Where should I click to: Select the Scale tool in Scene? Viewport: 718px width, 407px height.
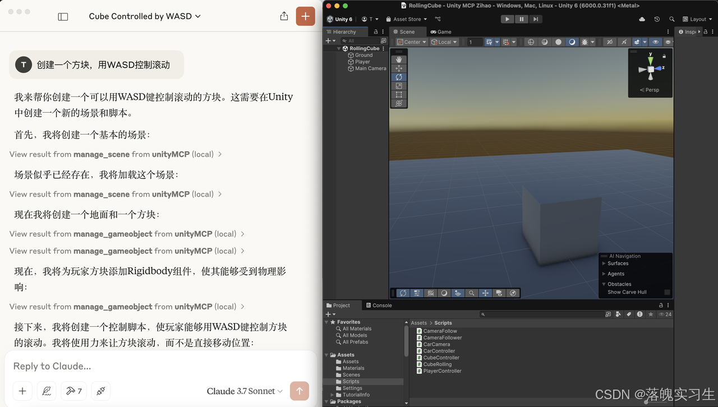coord(399,86)
